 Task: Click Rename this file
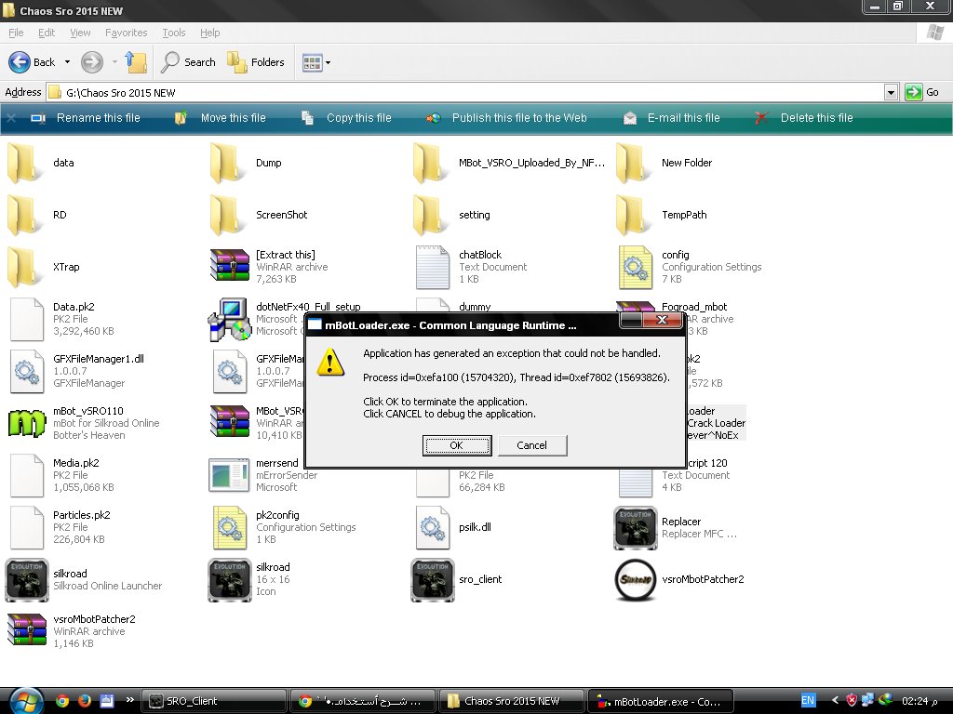86,118
